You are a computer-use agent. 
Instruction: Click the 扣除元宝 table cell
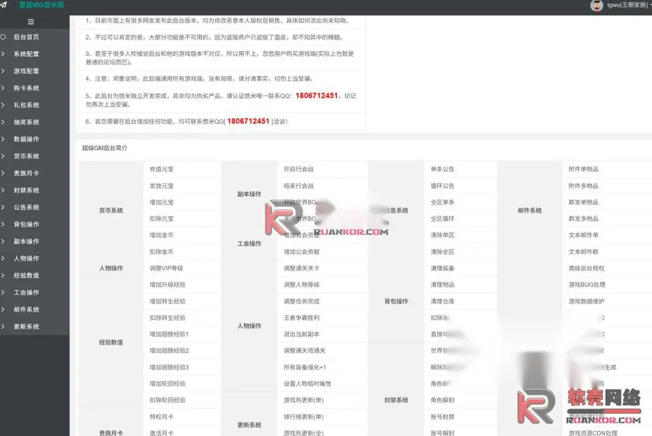pos(182,219)
